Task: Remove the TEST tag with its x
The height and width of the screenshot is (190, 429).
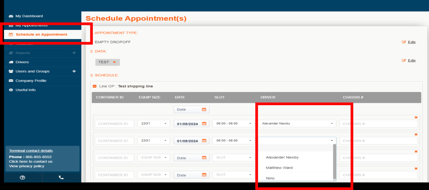Action: tap(114, 62)
